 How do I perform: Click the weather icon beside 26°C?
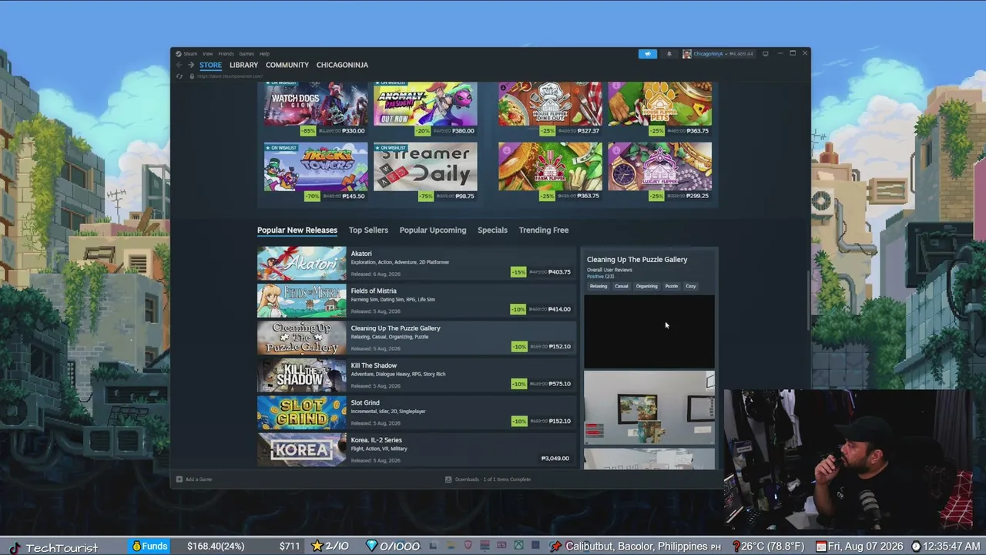(x=736, y=547)
